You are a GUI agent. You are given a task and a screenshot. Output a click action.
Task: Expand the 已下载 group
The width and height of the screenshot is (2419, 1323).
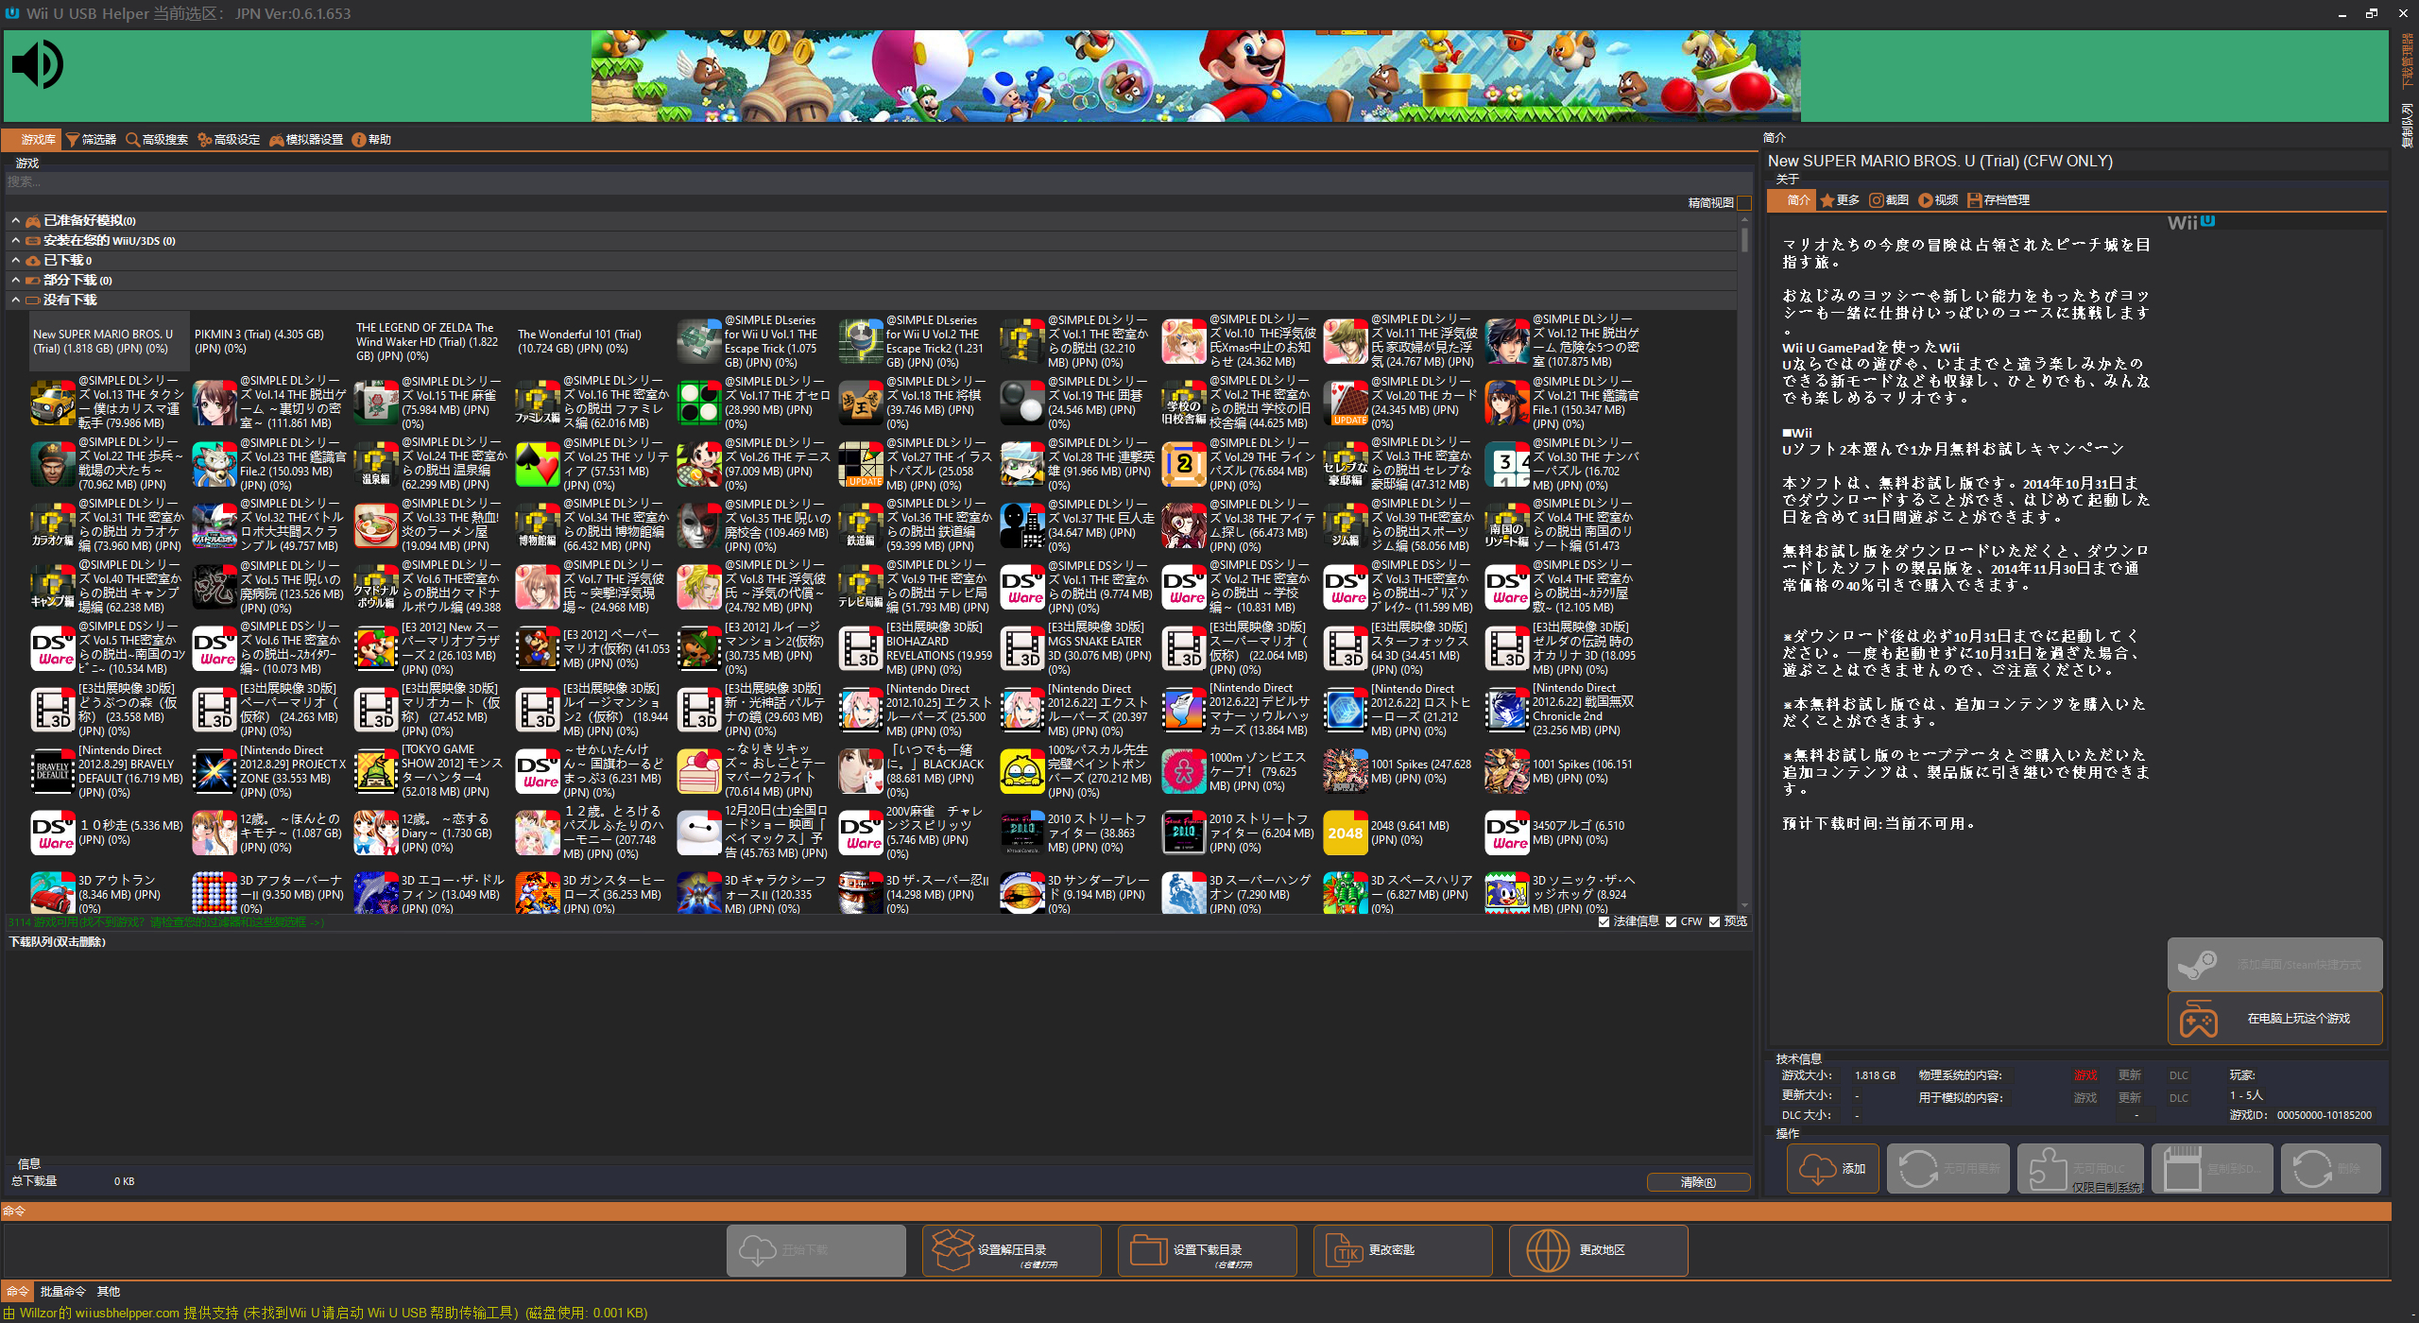click(16, 260)
